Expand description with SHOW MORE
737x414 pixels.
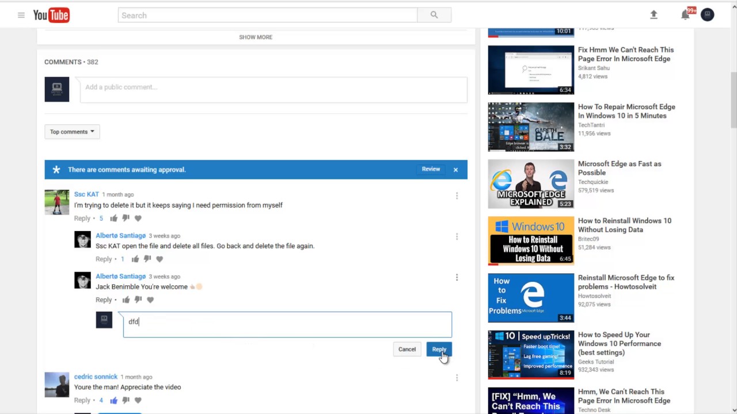tap(256, 37)
